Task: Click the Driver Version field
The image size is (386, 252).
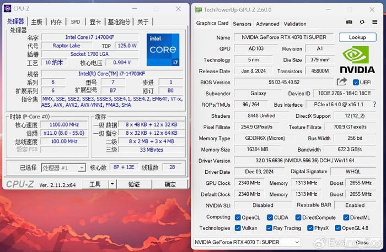Action: click(305, 161)
